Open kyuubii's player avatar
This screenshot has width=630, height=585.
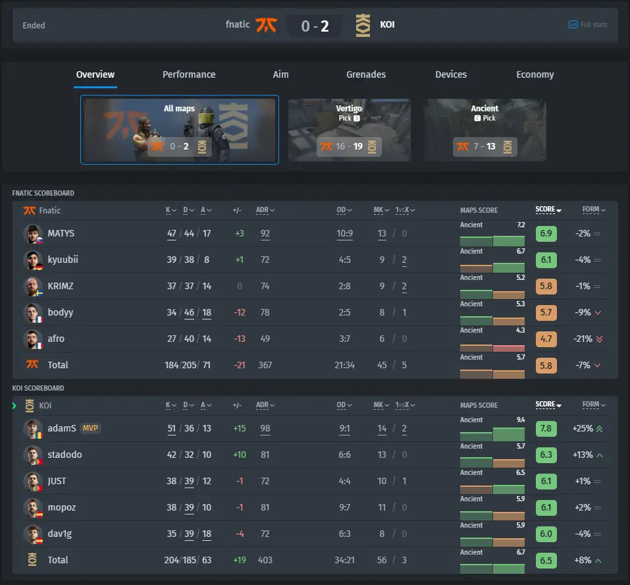(33, 260)
